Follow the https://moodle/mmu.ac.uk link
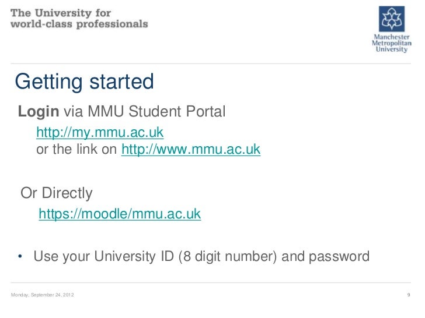This screenshot has height=318, width=425. pyautogui.click(x=120, y=215)
